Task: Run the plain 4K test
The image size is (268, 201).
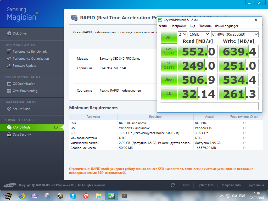Action: [x=169, y=94]
